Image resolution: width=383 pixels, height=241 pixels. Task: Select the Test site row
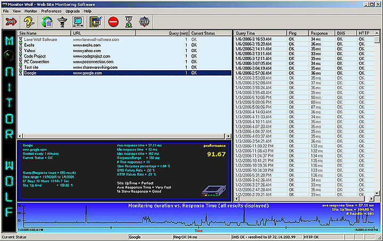coord(124,68)
